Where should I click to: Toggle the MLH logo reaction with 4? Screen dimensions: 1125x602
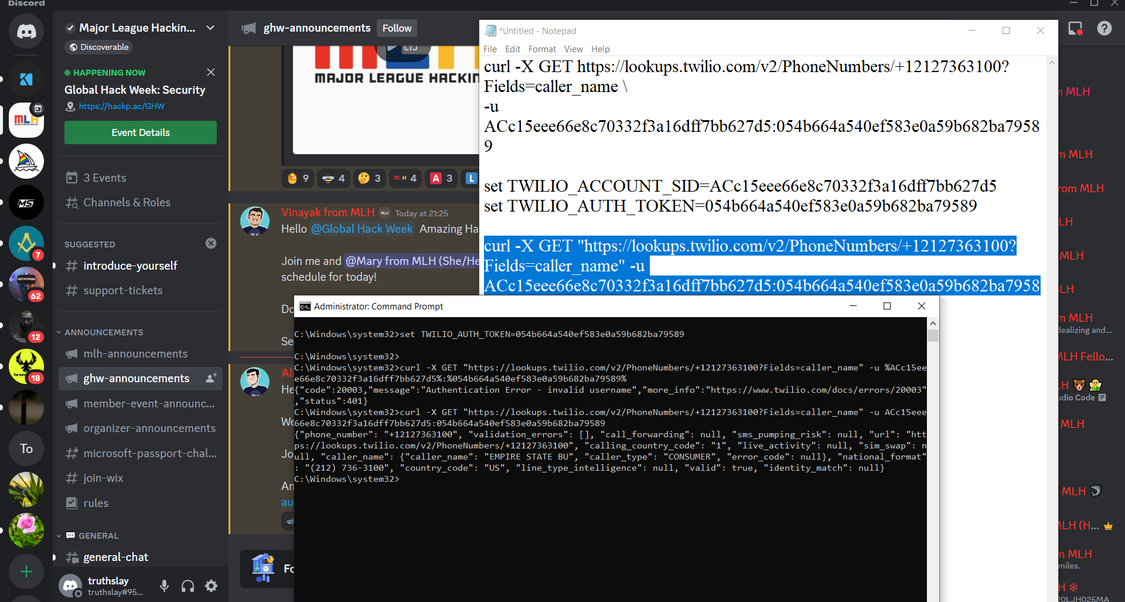tap(405, 178)
